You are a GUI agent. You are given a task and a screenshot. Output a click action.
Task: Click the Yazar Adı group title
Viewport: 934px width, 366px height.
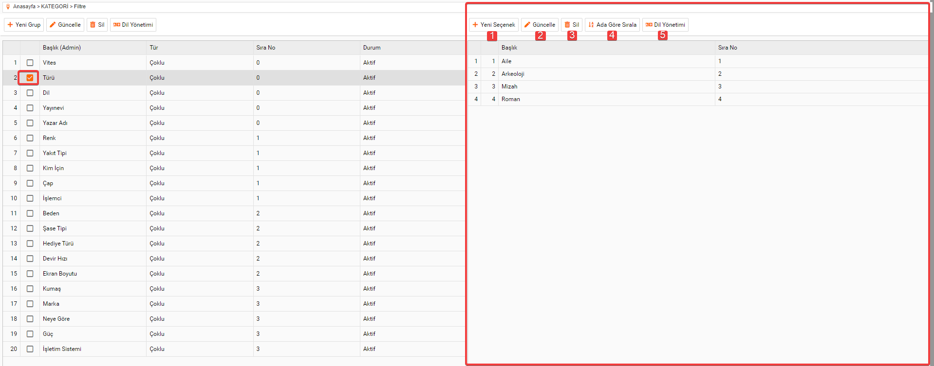pos(55,123)
